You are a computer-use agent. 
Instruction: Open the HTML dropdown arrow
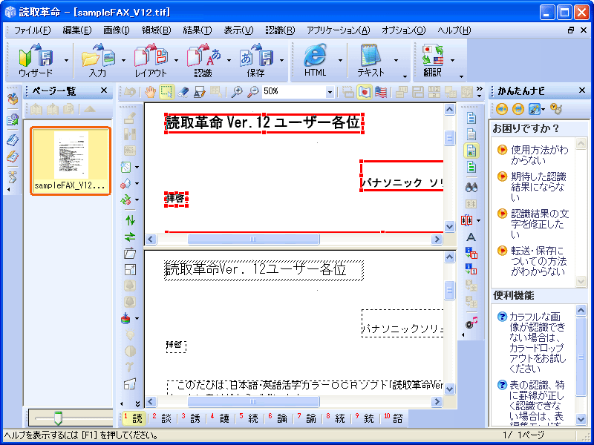pyautogui.click(x=340, y=60)
